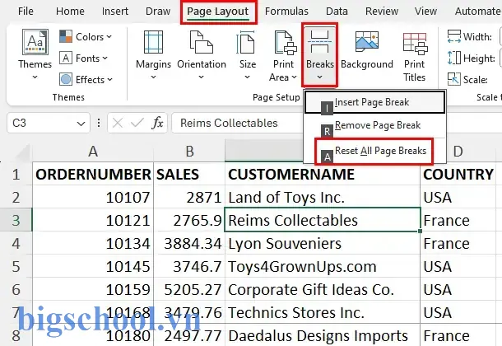Select column D header
The height and width of the screenshot is (346, 502).
(458, 152)
